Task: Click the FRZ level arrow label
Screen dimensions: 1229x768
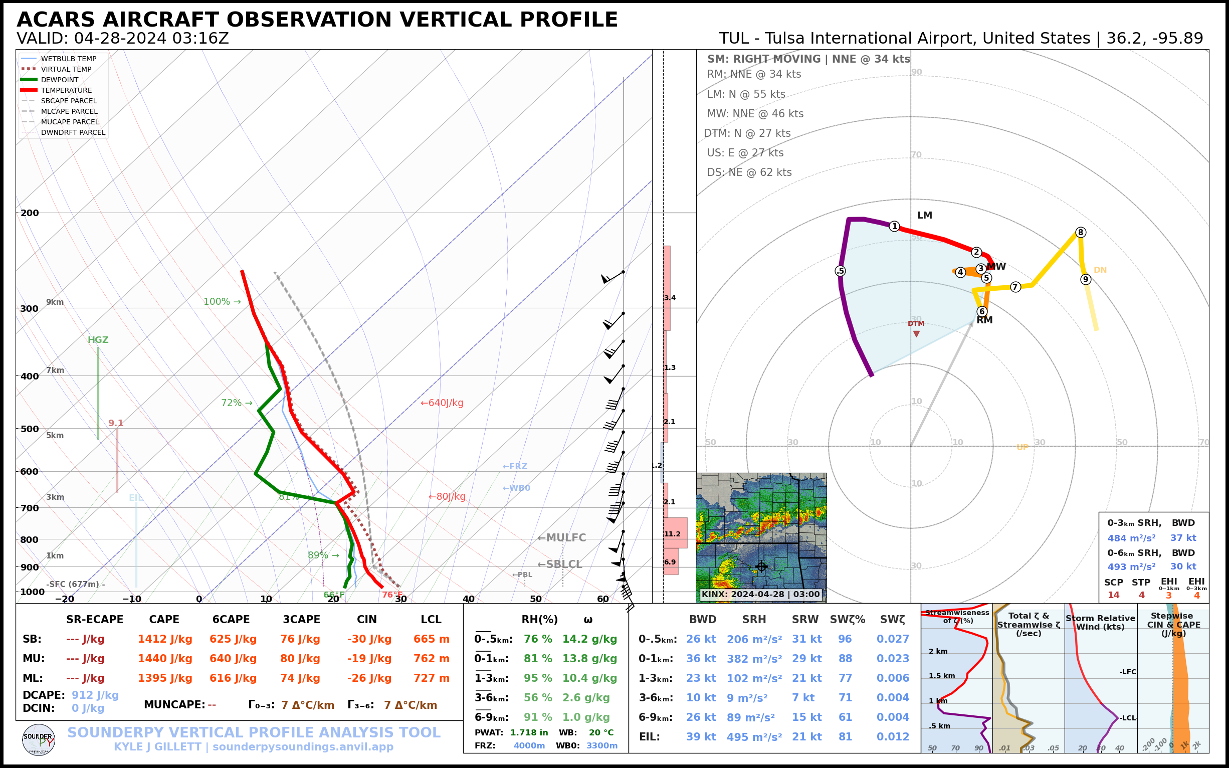Action: [x=514, y=466]
